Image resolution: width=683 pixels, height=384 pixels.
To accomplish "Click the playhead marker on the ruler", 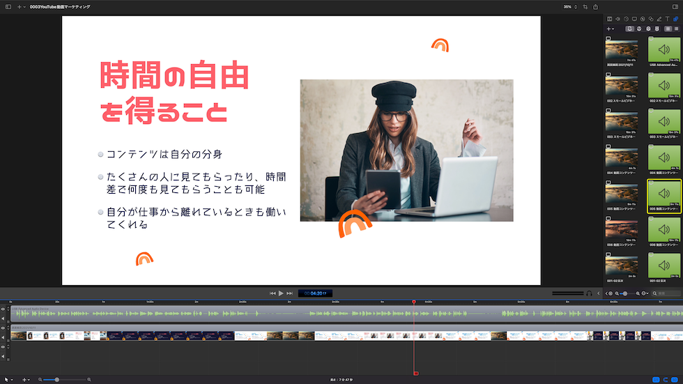I will [414, 302].
